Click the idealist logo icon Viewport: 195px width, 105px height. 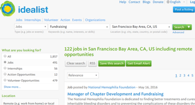[x=8, y=9]
